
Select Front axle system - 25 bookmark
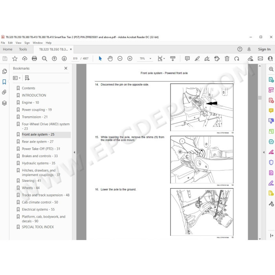38,134
